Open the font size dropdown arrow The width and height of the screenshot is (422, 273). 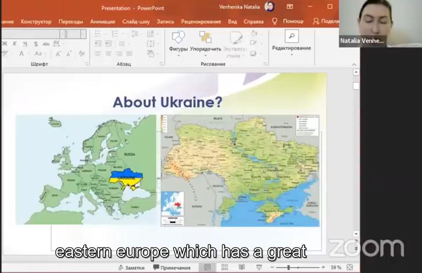click(83, 34)
